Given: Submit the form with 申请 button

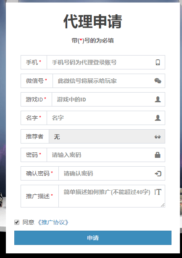Looking at the screenshot, I should (x=93, y=238).
